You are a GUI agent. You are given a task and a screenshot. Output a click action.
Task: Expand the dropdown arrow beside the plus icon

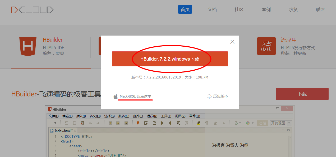(55, 123)
